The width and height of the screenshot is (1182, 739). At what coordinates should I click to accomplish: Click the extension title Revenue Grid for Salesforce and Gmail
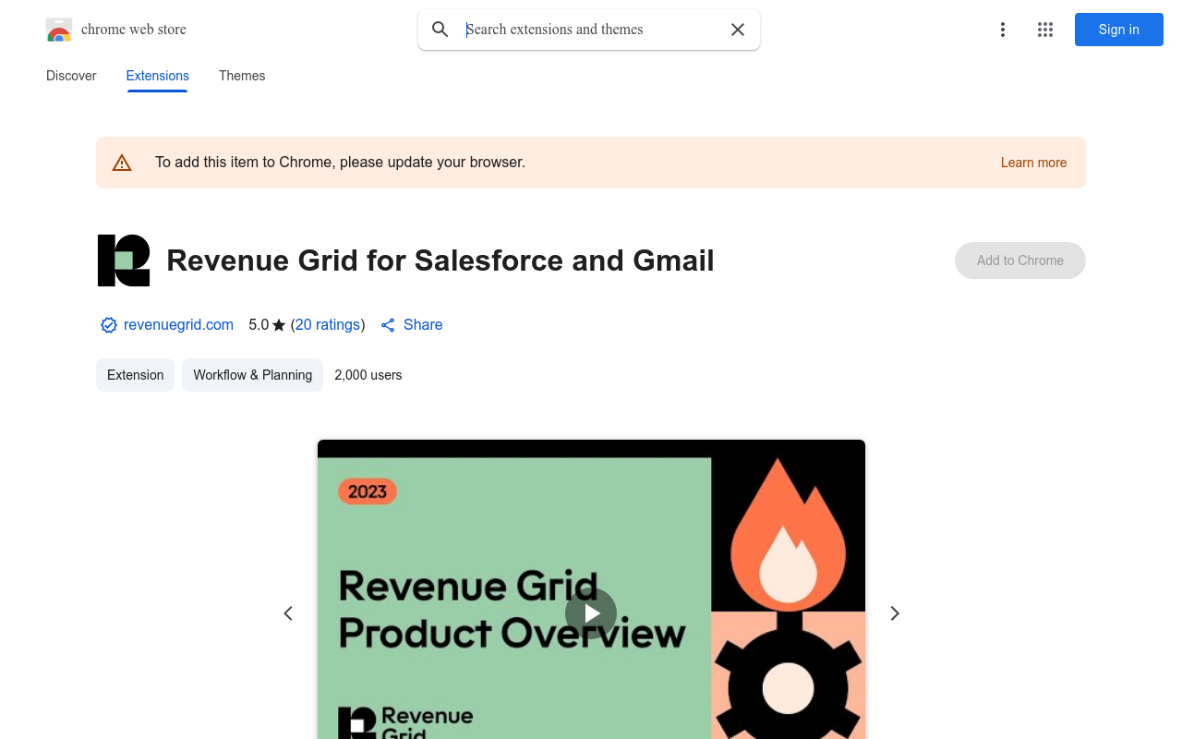click(440, 260)
